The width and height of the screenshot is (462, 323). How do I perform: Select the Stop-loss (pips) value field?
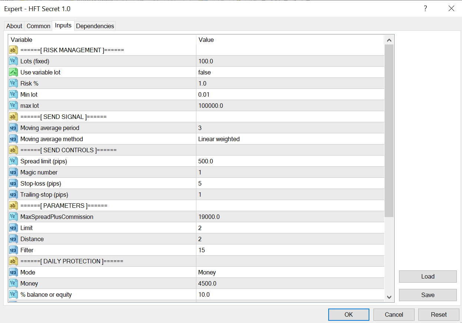290,183
